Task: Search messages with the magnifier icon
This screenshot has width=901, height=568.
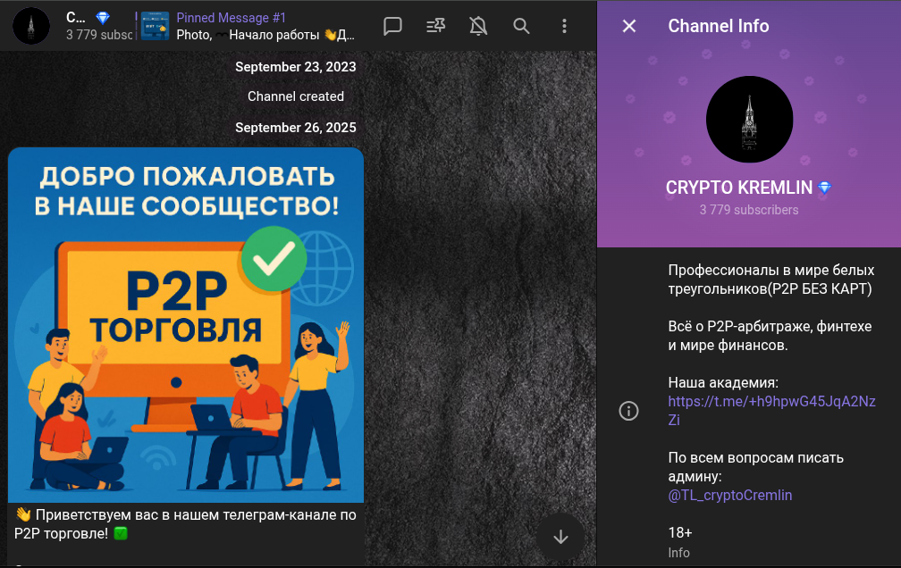Action: pyautogui.click(x=521, y=26)
